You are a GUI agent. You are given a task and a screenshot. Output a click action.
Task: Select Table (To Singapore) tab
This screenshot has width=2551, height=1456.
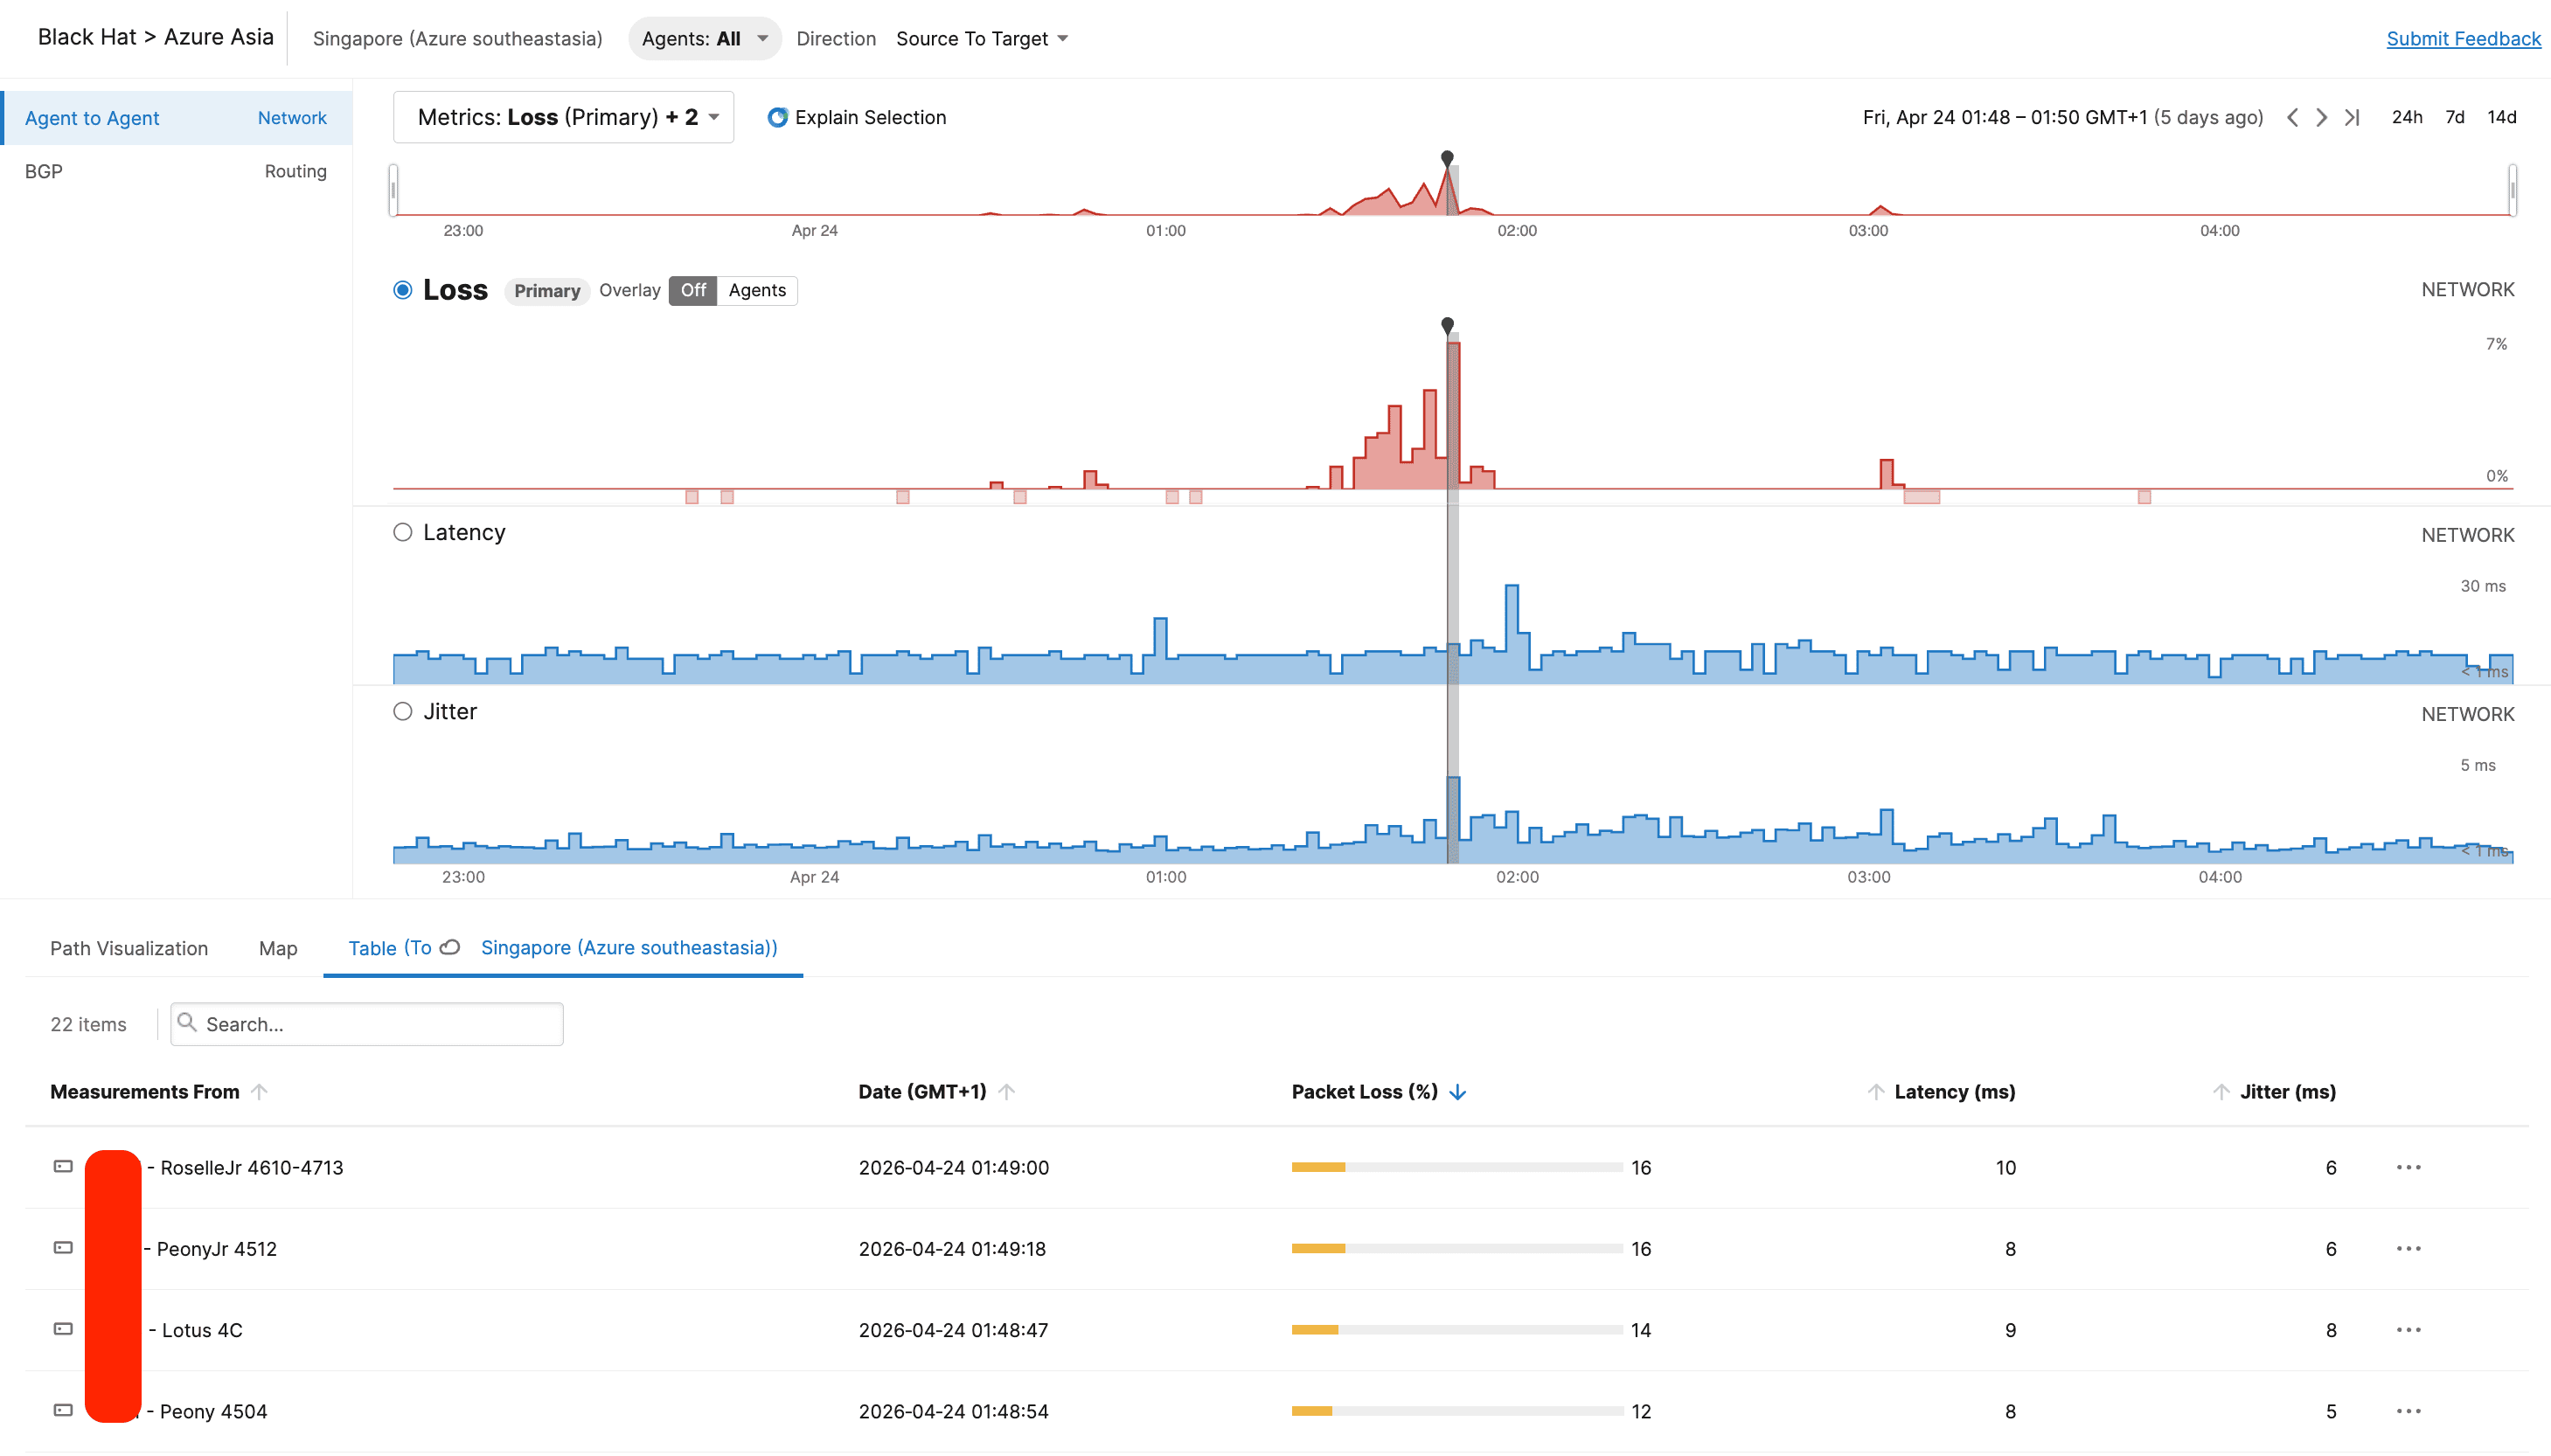pos(563,948)
